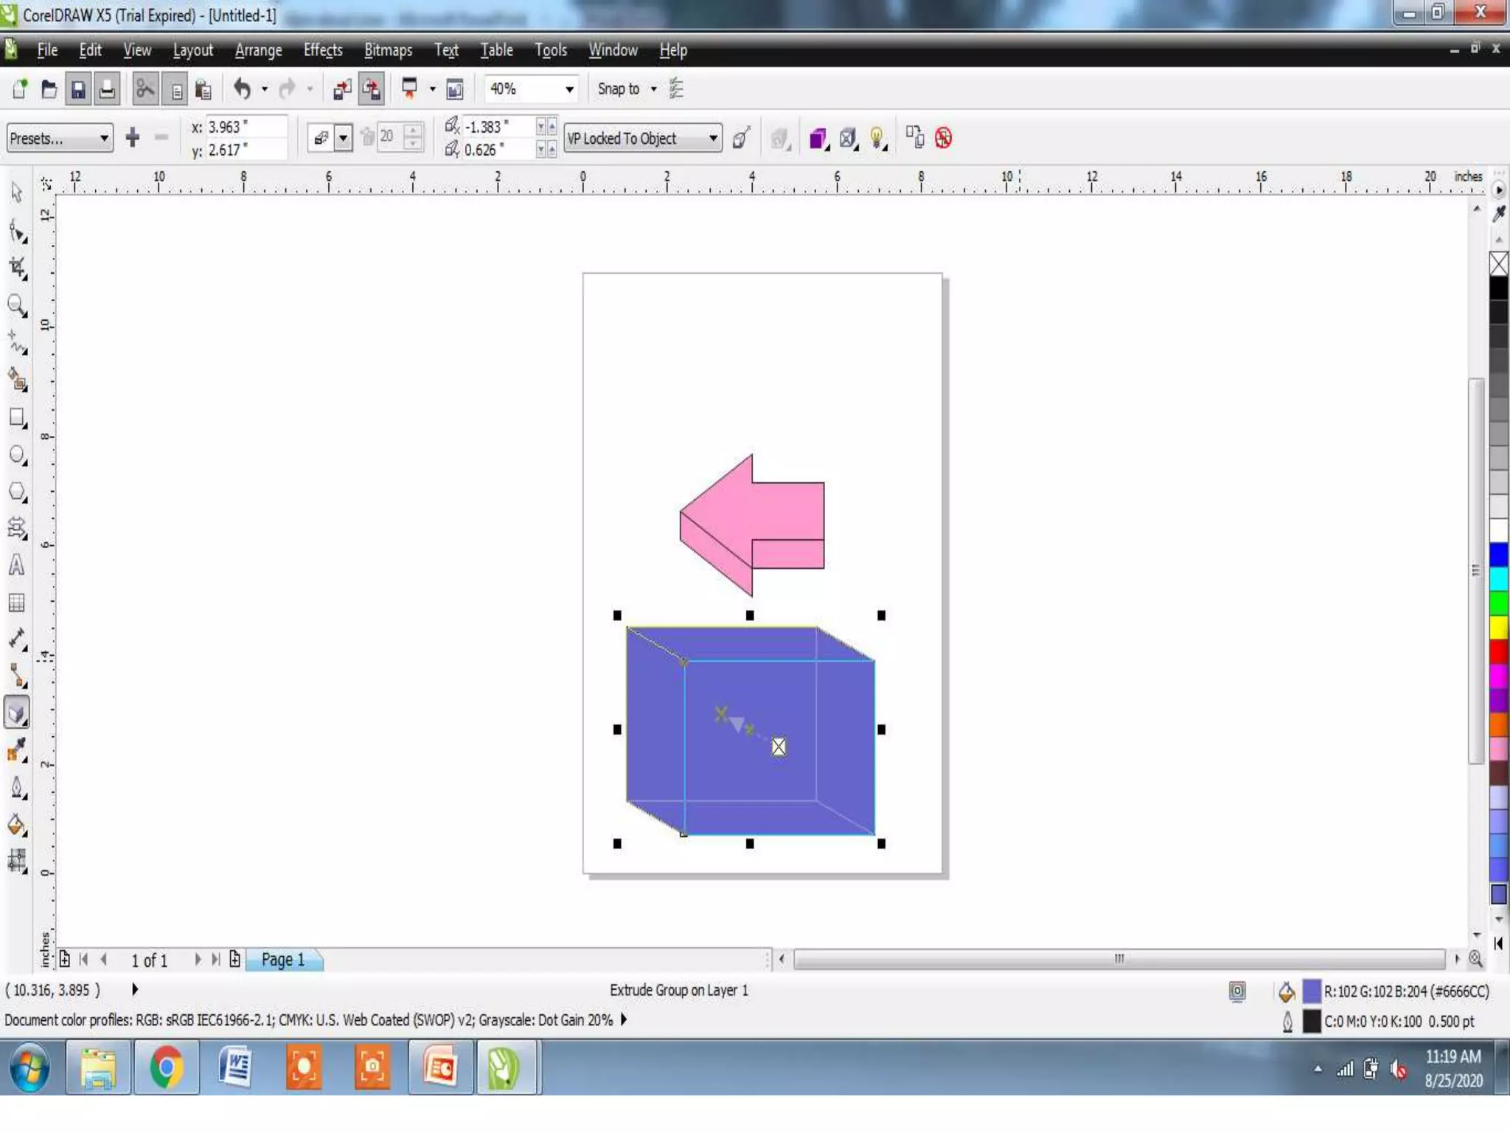1510x1133 pixels.
Task: Expand the VP Locked To Object dropdown
Action: coord(712,138)
